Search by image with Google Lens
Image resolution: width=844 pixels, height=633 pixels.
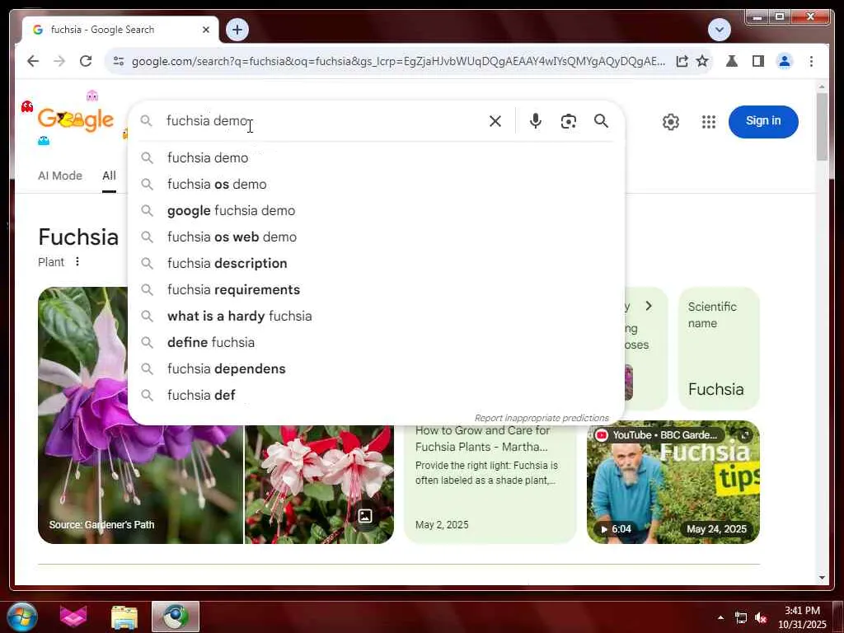(569, 121)
